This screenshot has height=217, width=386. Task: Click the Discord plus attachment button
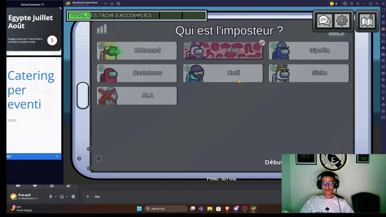pos(87,197)
